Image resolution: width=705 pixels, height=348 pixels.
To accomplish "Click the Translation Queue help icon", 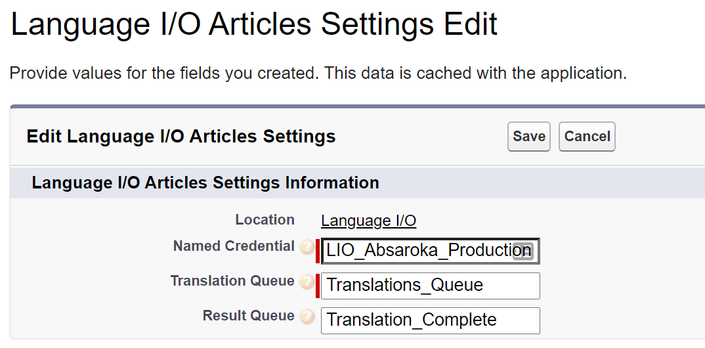I will click(x=307, y=282).
